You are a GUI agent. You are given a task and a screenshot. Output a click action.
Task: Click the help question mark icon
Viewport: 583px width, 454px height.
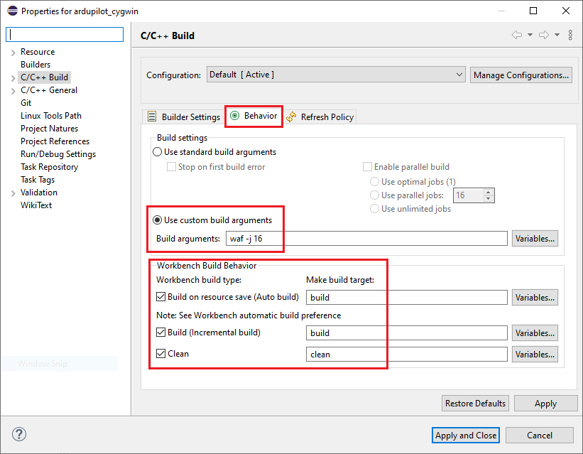pos(19,434)
